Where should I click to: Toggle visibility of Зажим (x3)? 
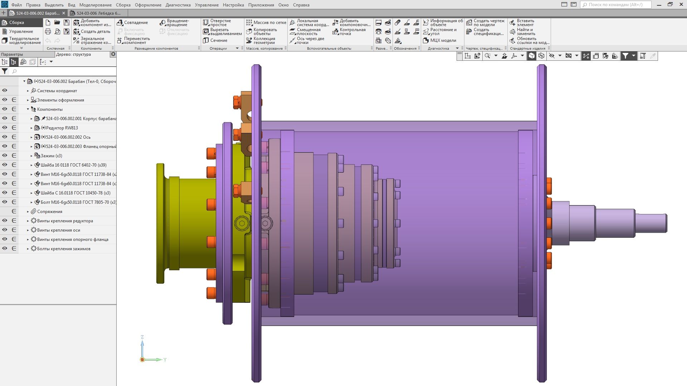tap(5, 155)
